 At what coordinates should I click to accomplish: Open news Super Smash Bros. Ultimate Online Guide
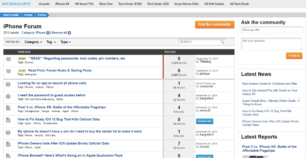coord(271,102)
